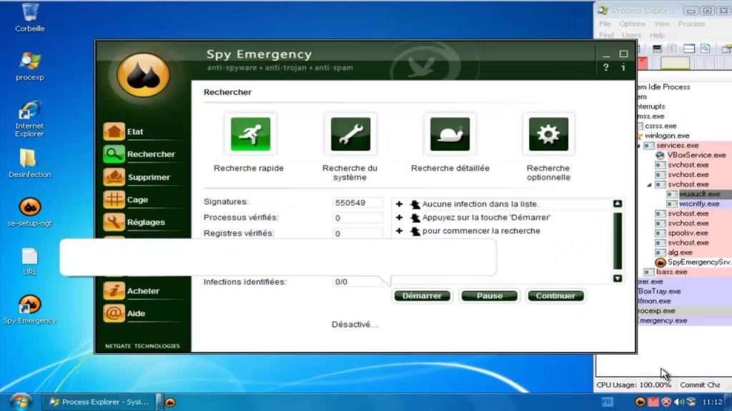Open Options menu in Process Explorer
Viewport: 732px width, 411px height.
point(632,24)
